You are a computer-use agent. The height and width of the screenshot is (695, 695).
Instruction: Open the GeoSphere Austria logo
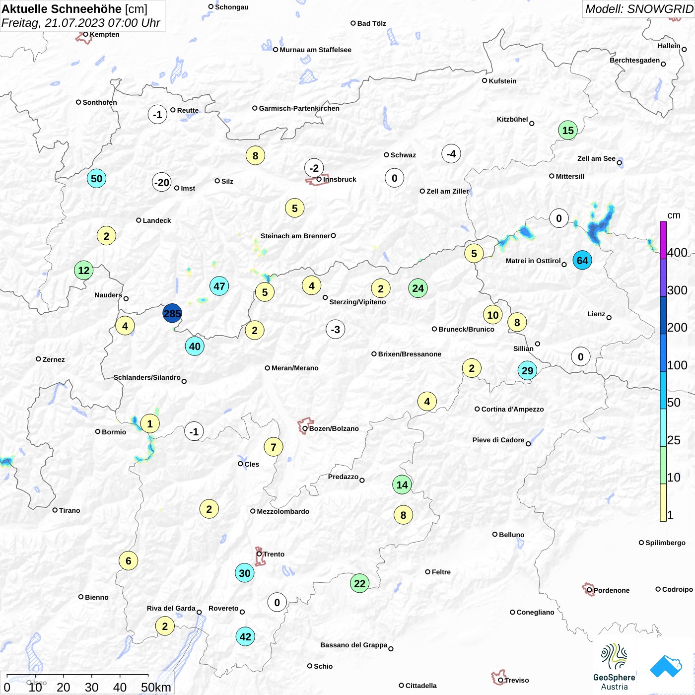[614, 667]
